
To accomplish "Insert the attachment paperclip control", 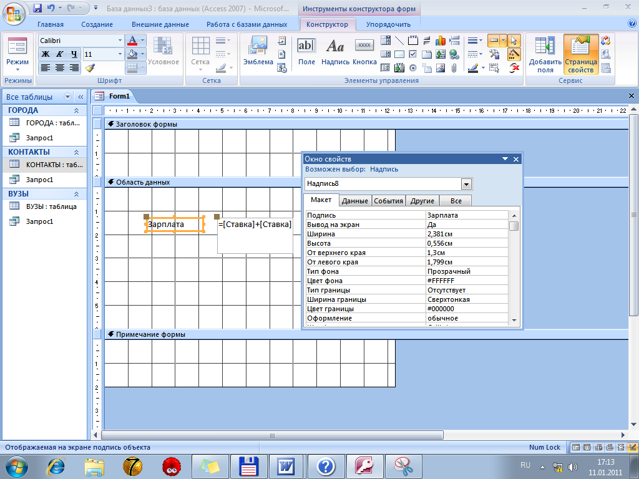I will click(454, 68).
